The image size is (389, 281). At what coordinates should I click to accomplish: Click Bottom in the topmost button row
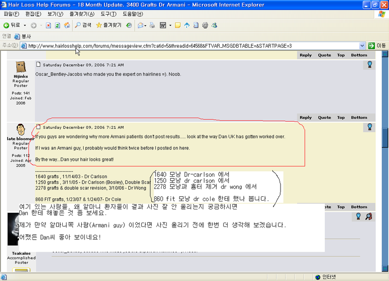(x=359, y=55)
